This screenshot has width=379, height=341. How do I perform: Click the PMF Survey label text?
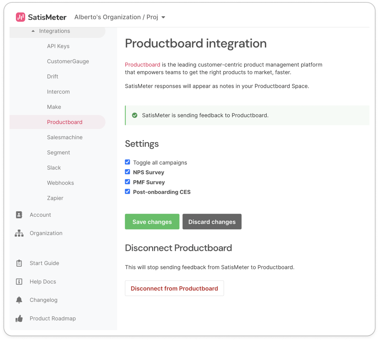click(149, 182)
